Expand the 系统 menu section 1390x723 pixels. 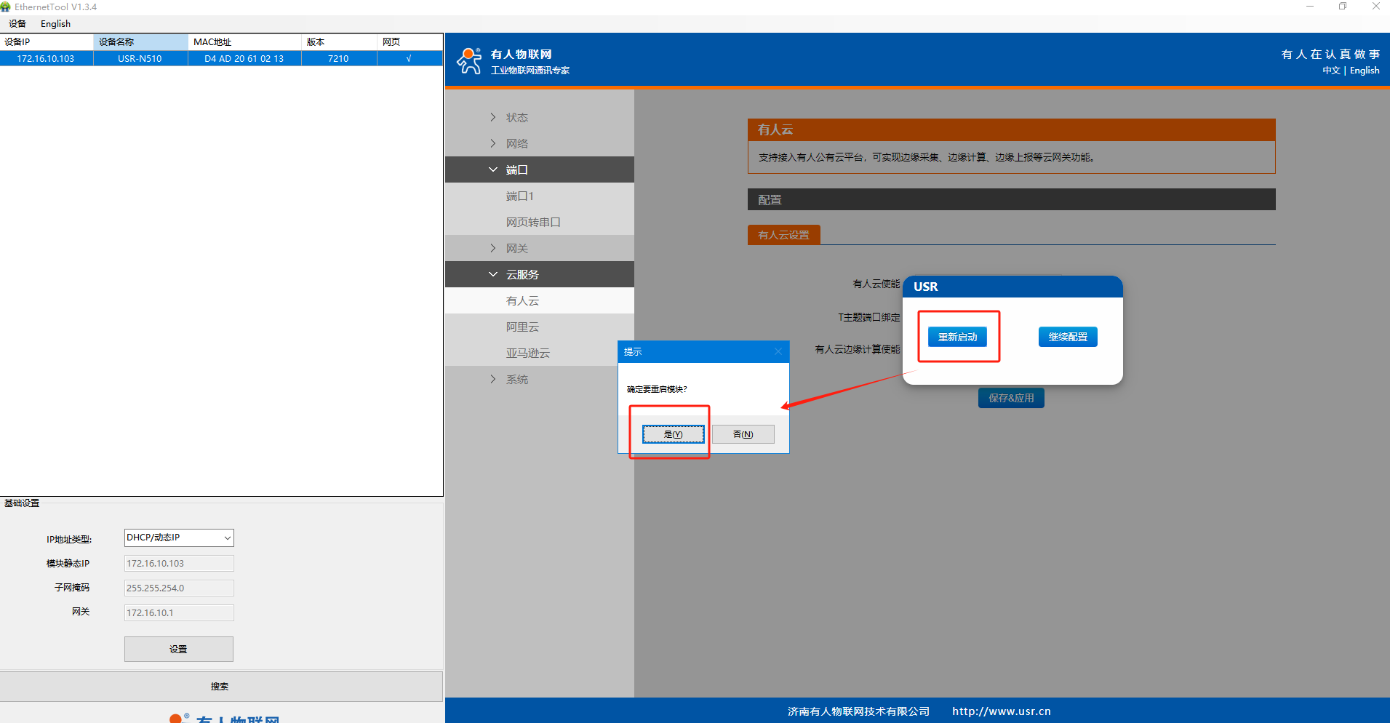point(540,379)
